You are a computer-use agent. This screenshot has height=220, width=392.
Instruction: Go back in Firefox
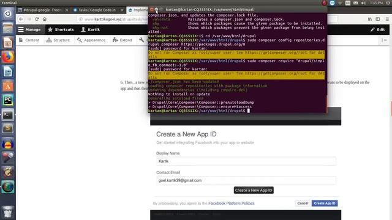[21, 19]
